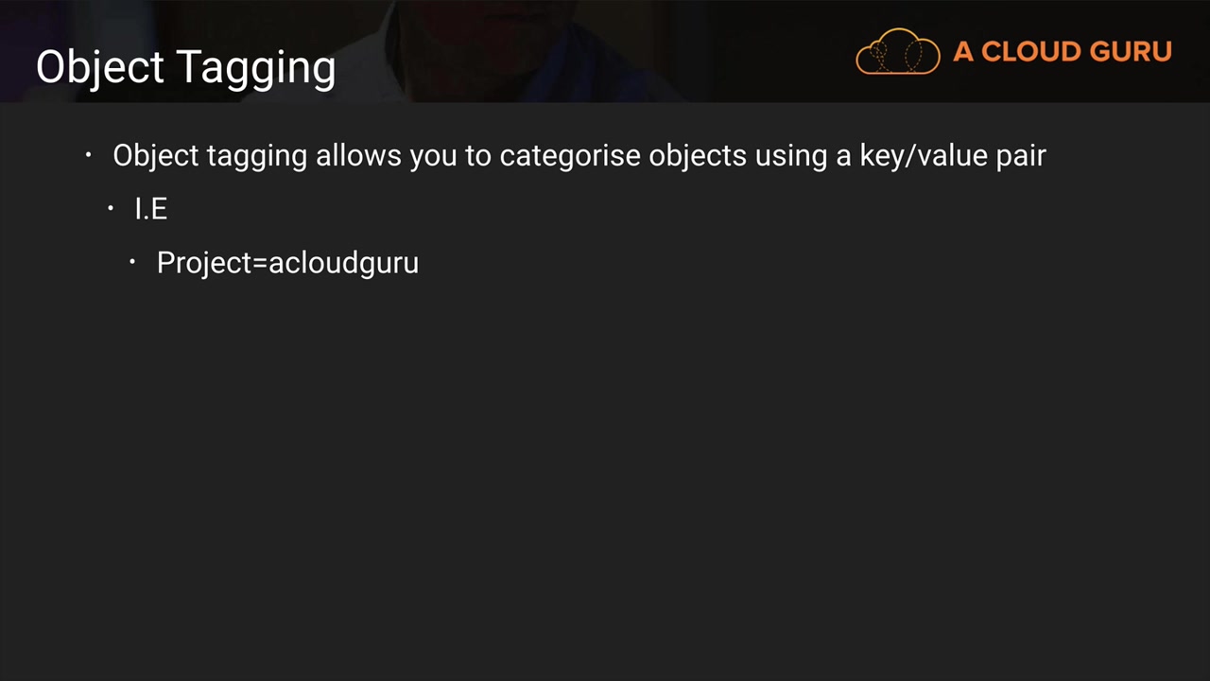The image size is (1210, 681).
Task: Click the bullet marker beside "I.E"
Action: (x=112, y=208)
